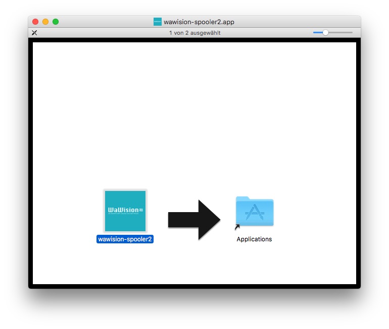Click the Applications label under the folder
This screenshot has height=329, width=389.
tap(254, 239)
